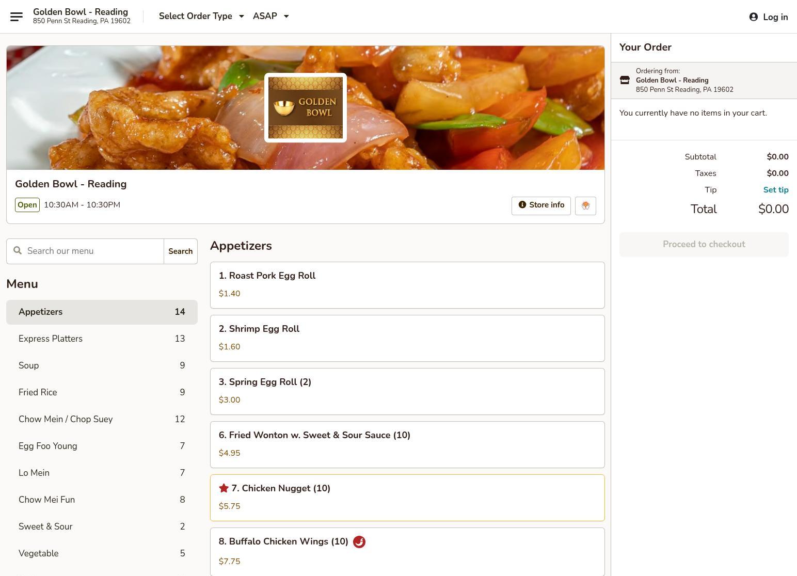Click the storefront icon in Your Order

625,80
